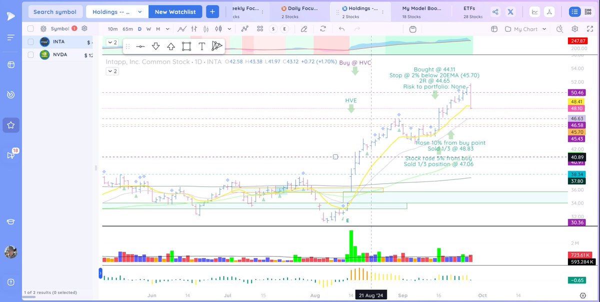Switch to the My Model Book tab
The image size is (600, 302).
421,11
